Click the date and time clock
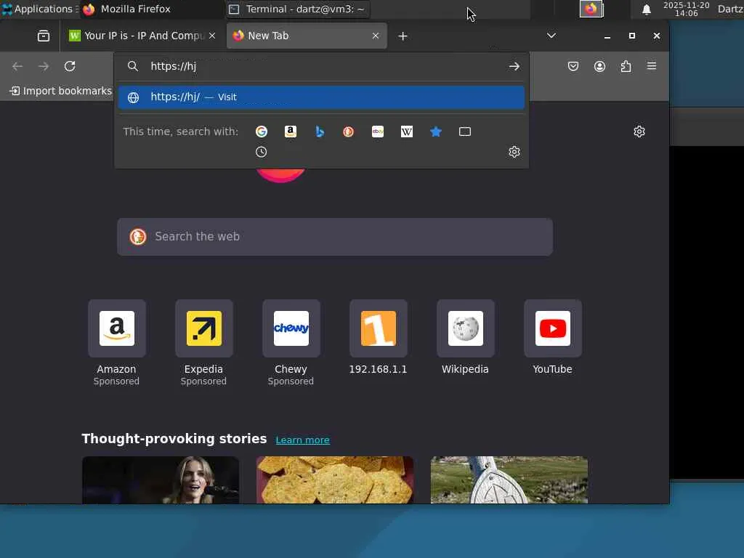This screenshot has width=744, height=558. click(686, 9)
